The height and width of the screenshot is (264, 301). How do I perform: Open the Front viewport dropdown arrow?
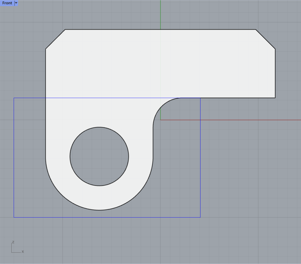tap(16, 3)
